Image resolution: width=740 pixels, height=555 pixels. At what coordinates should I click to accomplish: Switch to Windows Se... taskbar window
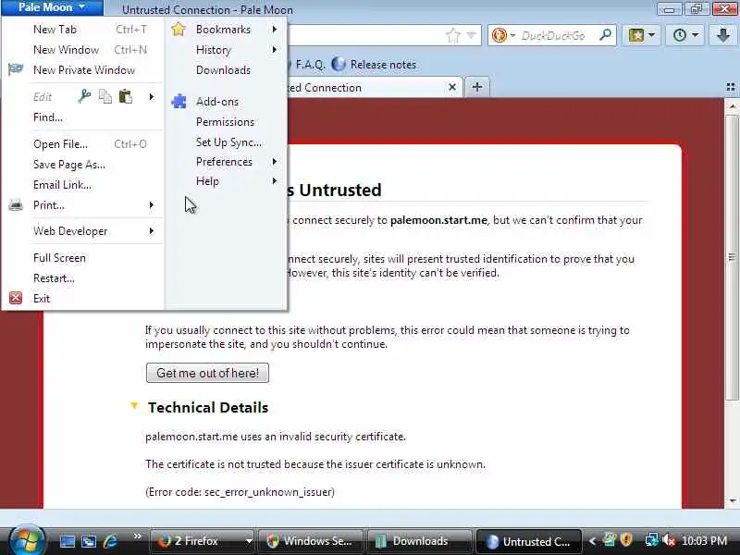[312, 541]
